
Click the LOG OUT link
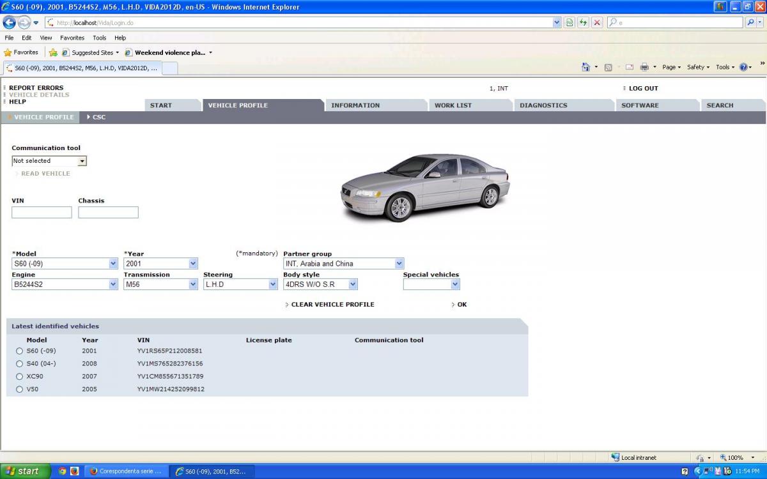pos(643,89)
